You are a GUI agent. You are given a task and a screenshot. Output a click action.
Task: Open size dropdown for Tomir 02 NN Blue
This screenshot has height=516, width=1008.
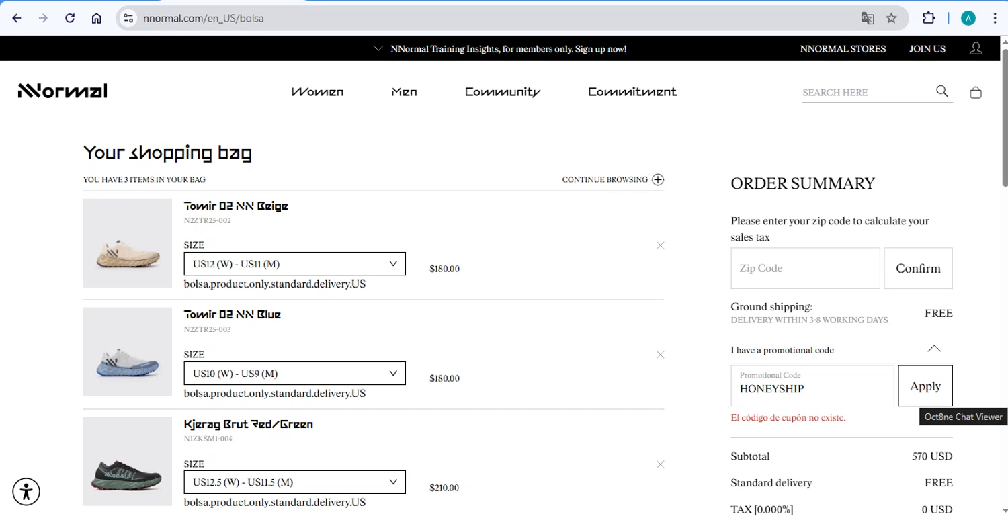click(x=295, y=374)
